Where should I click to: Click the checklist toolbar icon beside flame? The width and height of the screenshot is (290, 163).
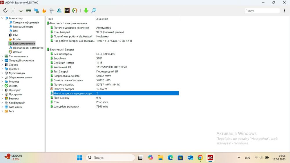52,10
